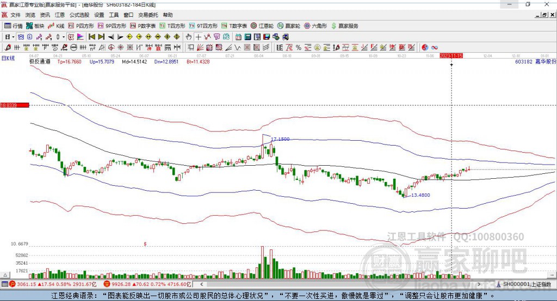Click the zigzag wave line icon

[x=238, y=48]
